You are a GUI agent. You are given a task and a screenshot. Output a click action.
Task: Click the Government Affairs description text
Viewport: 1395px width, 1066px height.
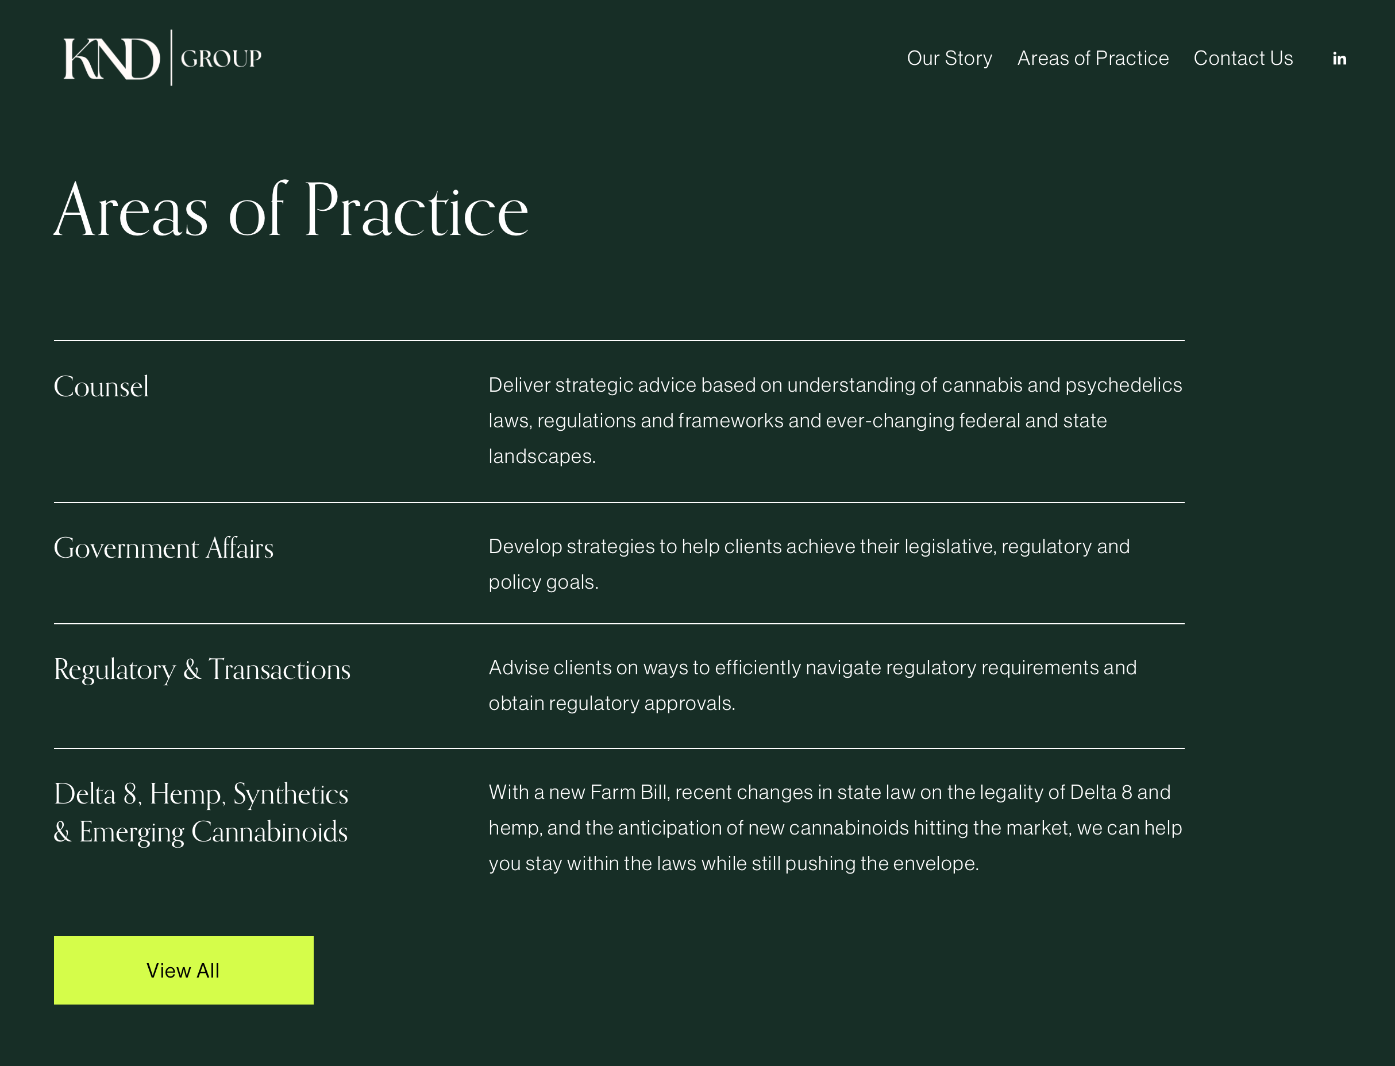(x=809, y=564)
